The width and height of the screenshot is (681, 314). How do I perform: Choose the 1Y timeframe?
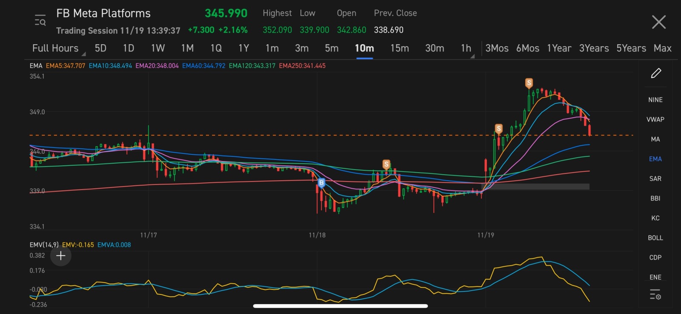pos(244,48)
